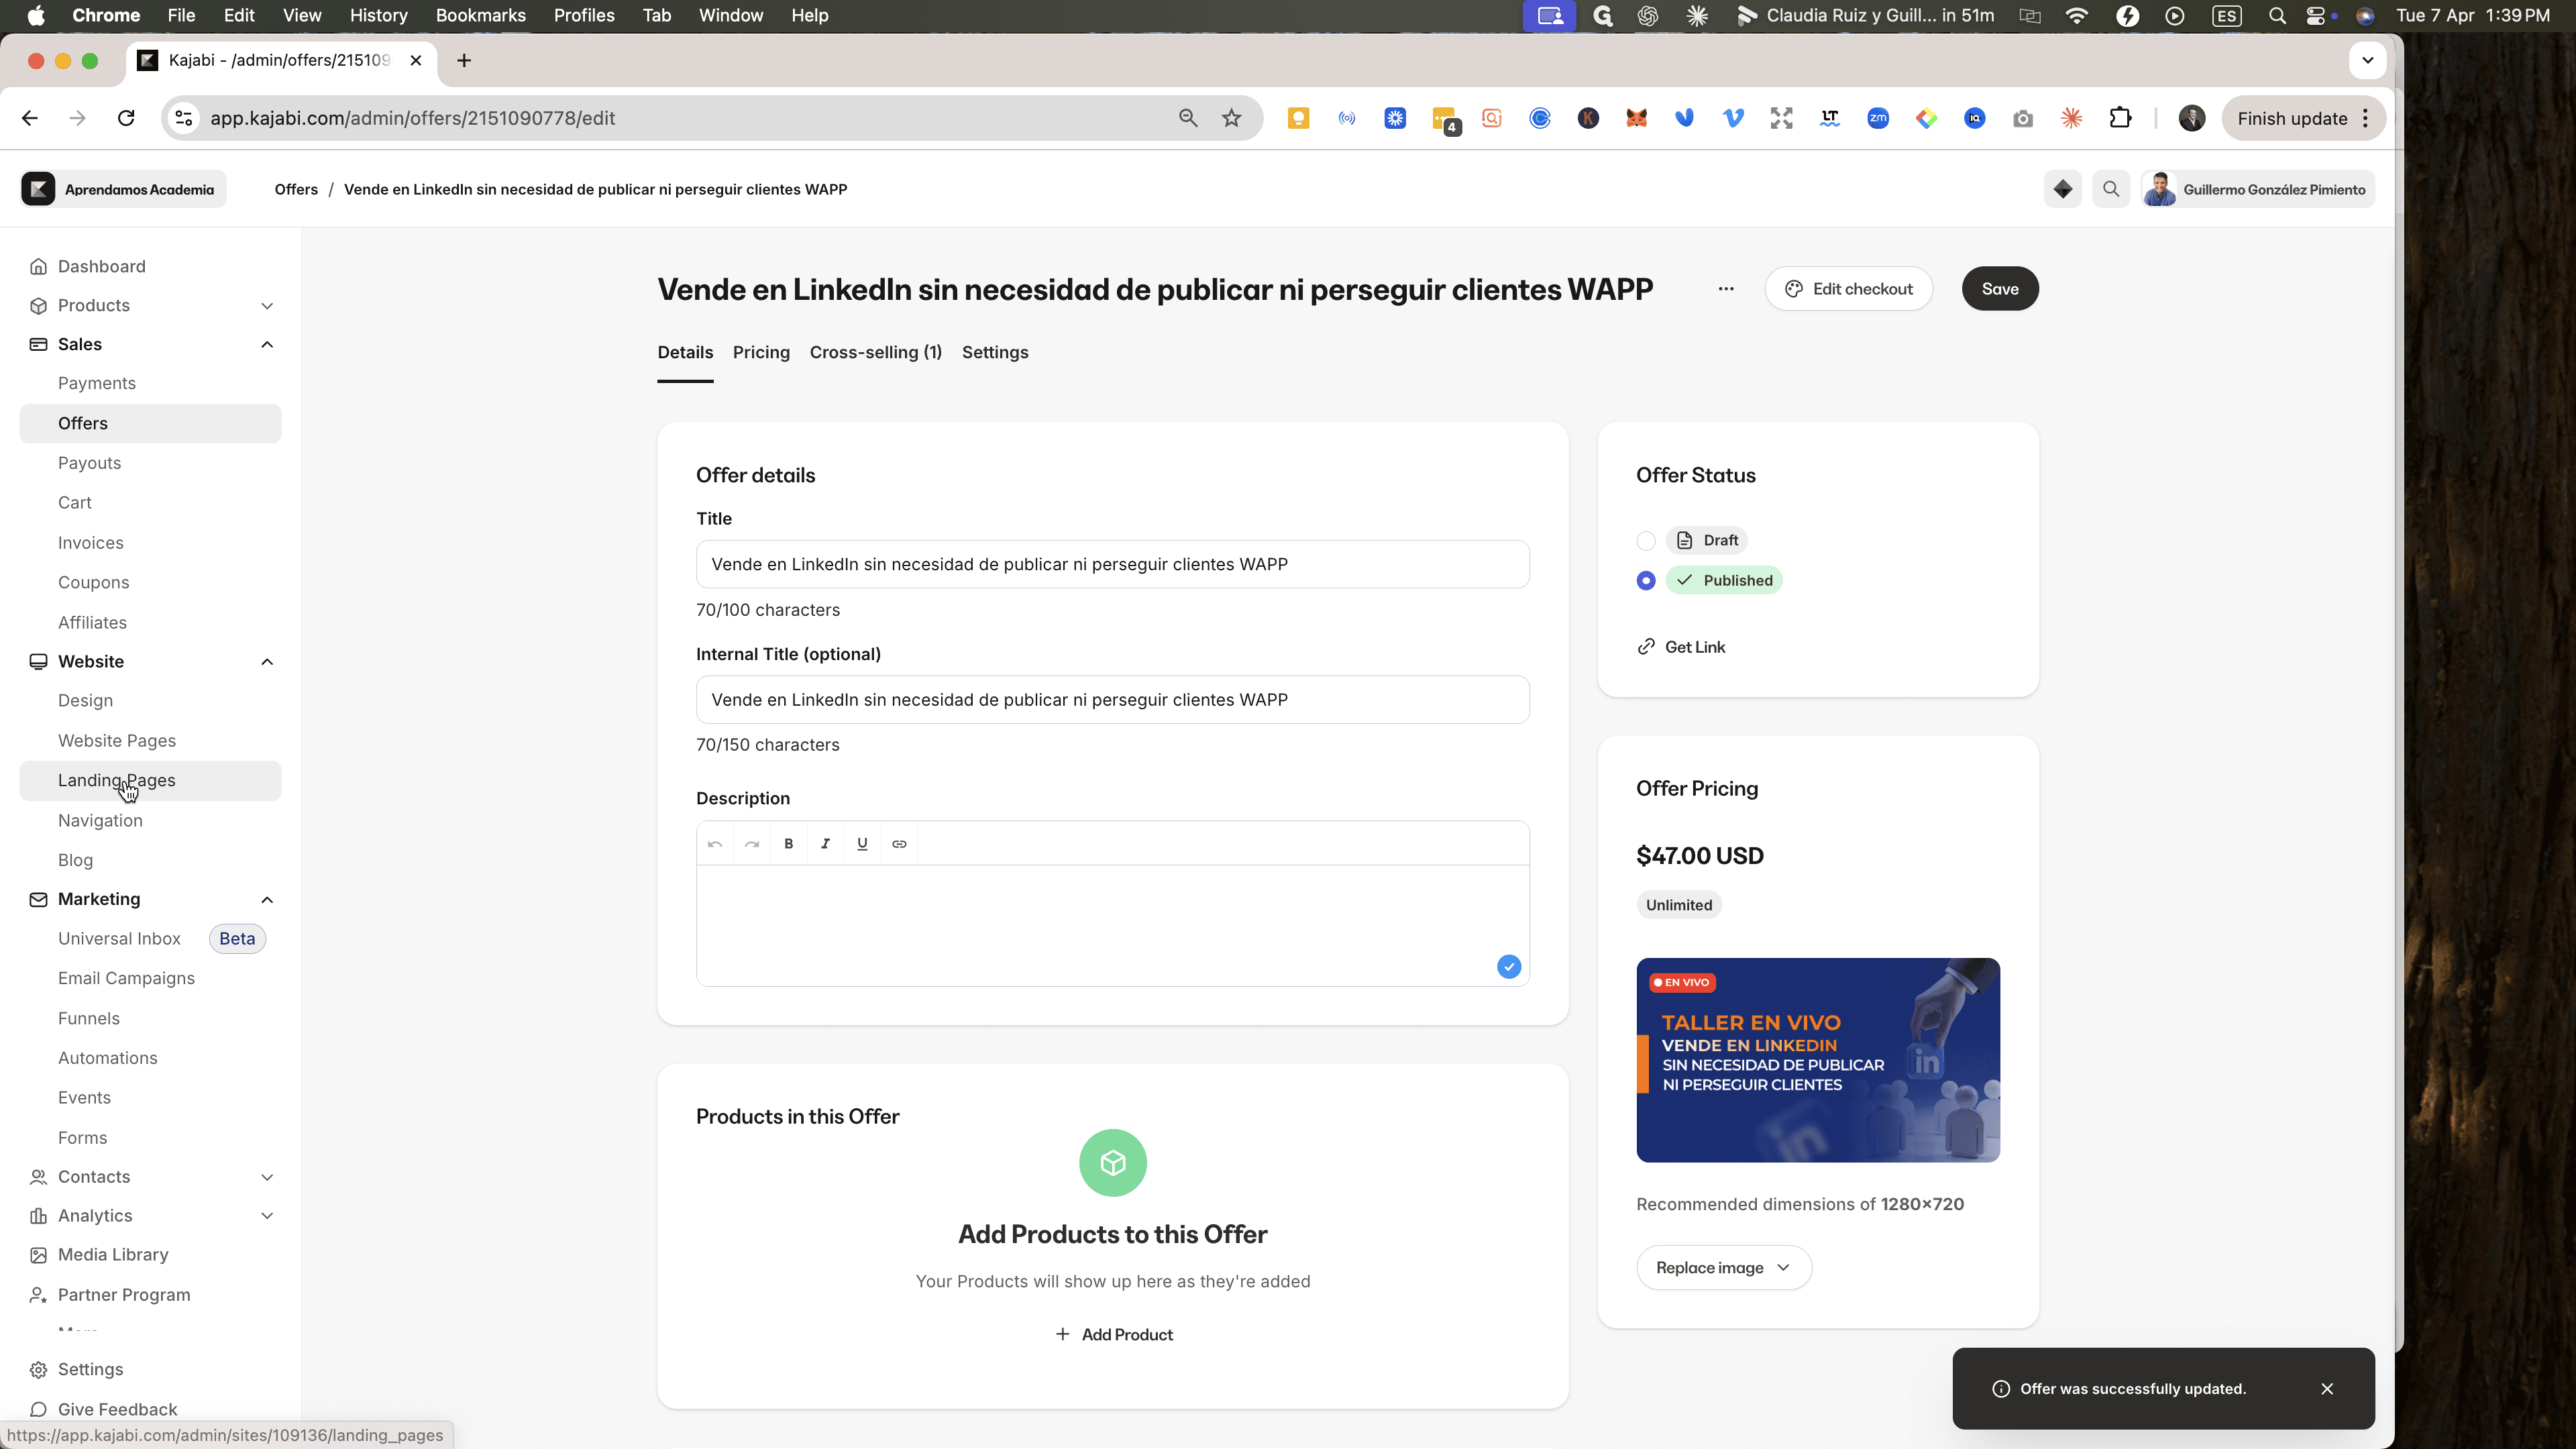Open the Chrome tab search dropdown arrow
Image resolution: width=2576 pixels, height=1449 pixels.
(2367, 60)
